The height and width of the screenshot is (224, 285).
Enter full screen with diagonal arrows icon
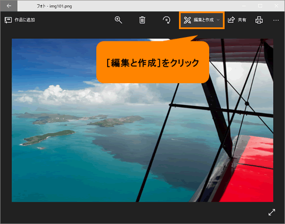pos(272,212)
